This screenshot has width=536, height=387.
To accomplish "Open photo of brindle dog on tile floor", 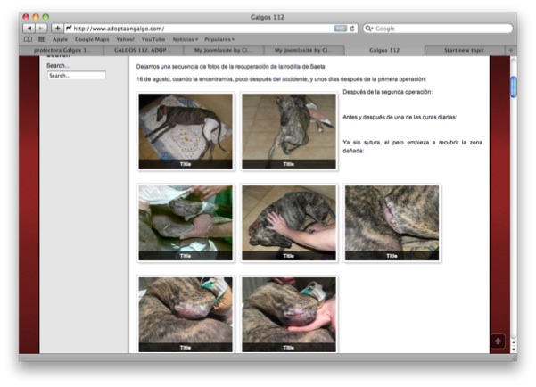I will [x=289, y=131].
